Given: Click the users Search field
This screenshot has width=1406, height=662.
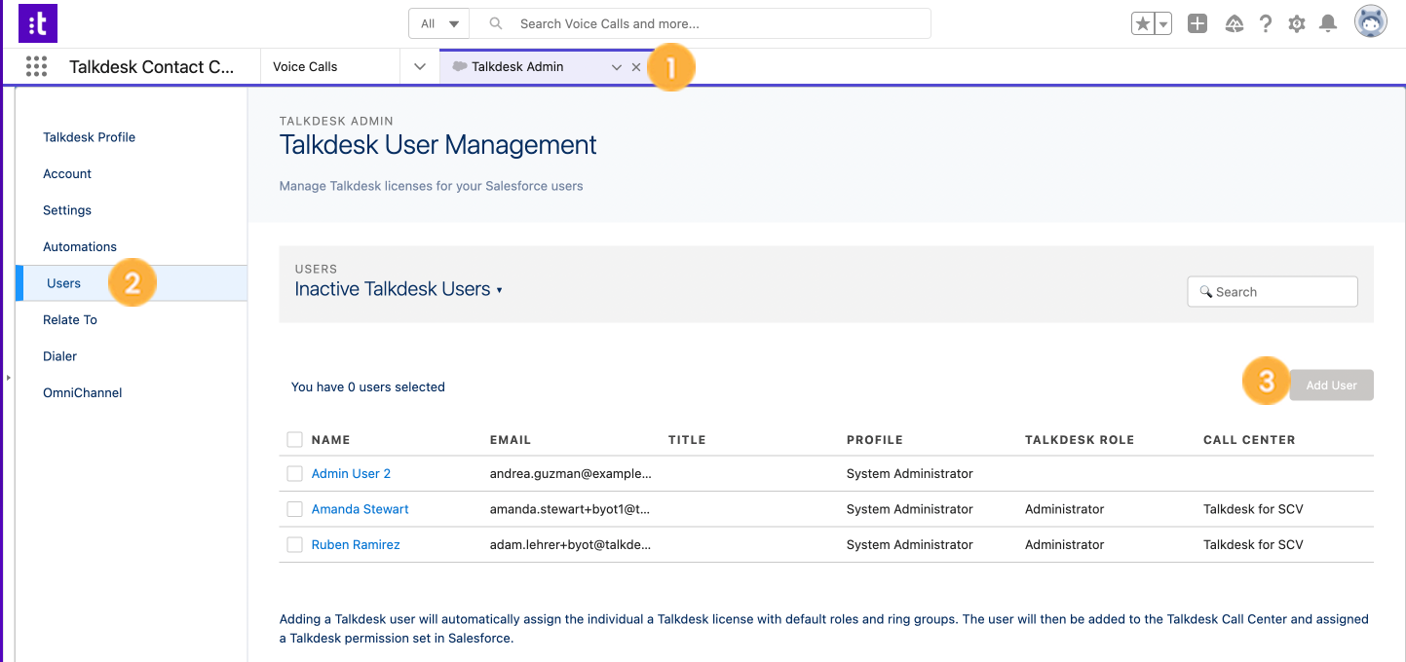Looking at the screenshot, I should pos(1273,291).
